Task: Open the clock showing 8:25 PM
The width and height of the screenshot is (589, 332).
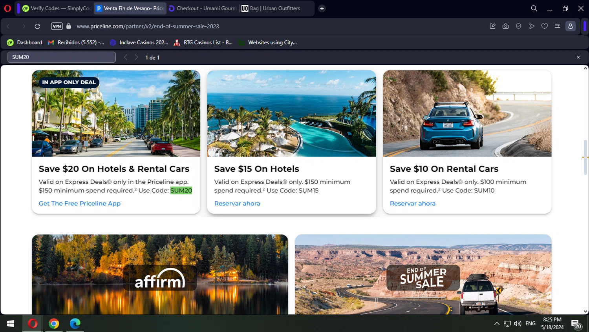Action: tap(552, 323)
